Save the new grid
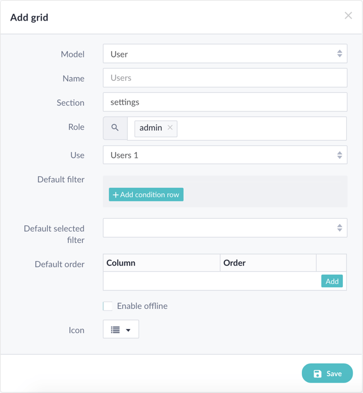363x393 pixels. click(x=327, y=373)
